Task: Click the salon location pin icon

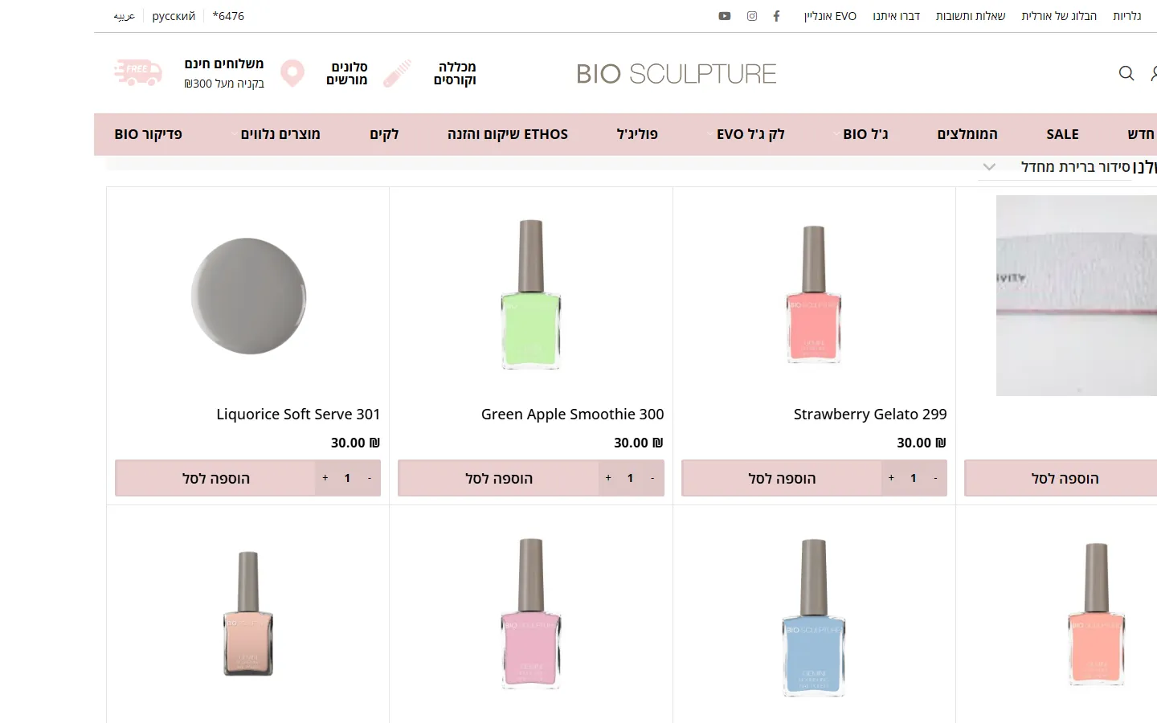Action: tap(292, 73)
